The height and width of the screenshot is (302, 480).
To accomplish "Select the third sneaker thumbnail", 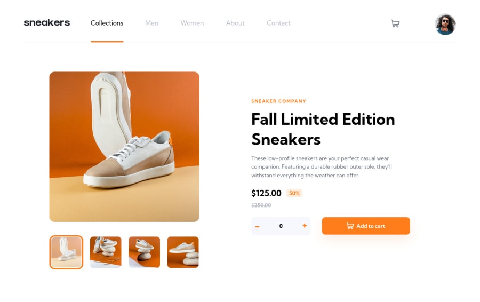I will point(144,252).
